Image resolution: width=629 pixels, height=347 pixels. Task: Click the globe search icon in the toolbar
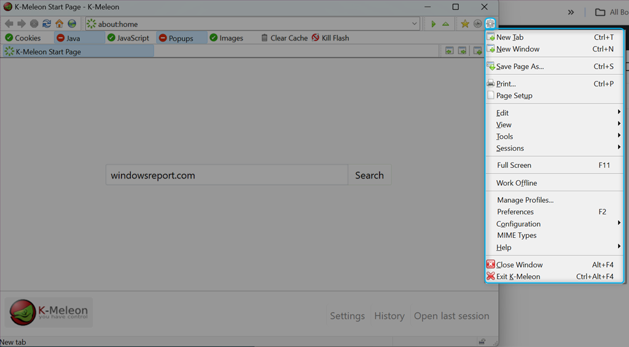[72, 24]
